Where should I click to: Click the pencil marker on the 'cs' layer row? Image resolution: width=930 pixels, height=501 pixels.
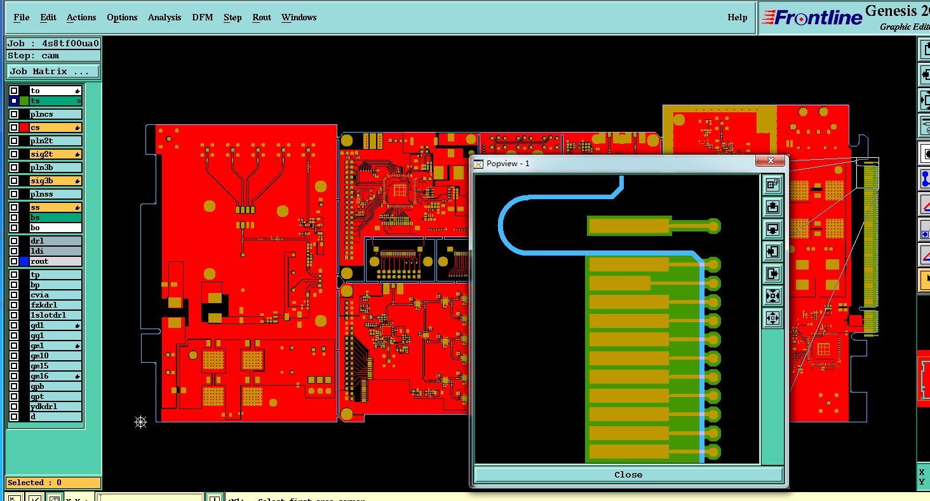tap(77, 127)
